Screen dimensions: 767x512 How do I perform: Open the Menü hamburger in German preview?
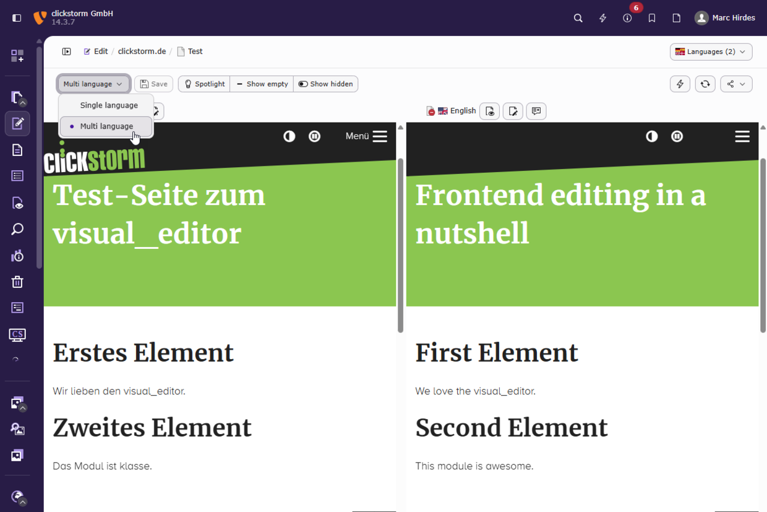[x=366, y=136]
